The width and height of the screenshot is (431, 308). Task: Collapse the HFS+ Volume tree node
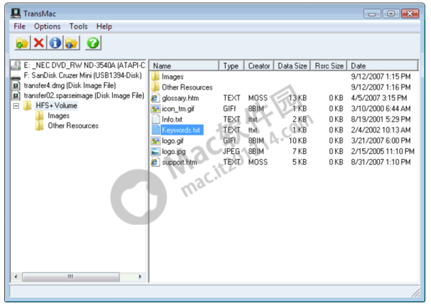point(17,105)
